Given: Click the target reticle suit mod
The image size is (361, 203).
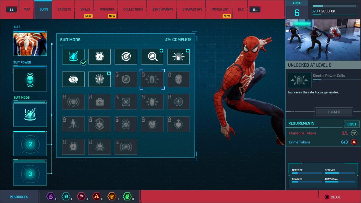Looking at the screenshot, I should [x=126, y=56].
